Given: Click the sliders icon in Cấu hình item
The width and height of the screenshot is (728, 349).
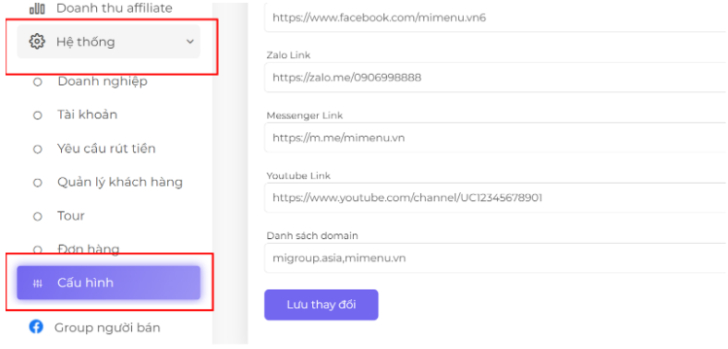Looking at the screenshot, I should [x=38, y=283].
